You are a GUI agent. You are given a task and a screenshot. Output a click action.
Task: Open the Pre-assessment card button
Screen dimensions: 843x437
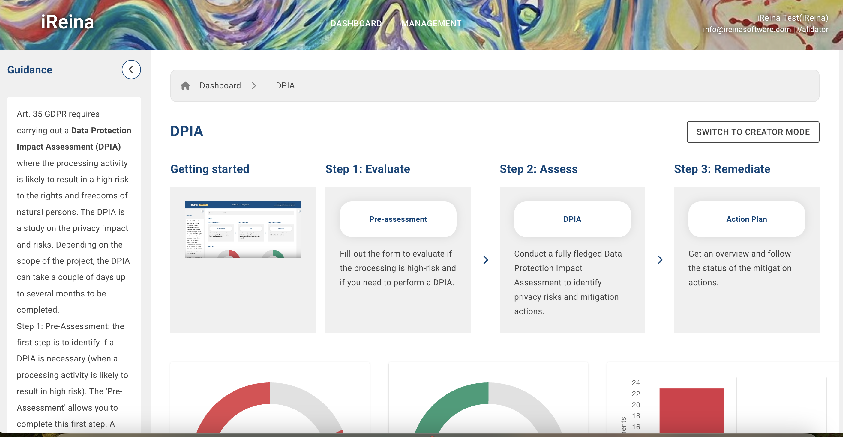coord(398,219)
